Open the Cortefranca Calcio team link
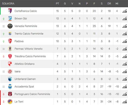 coord(26,11)
